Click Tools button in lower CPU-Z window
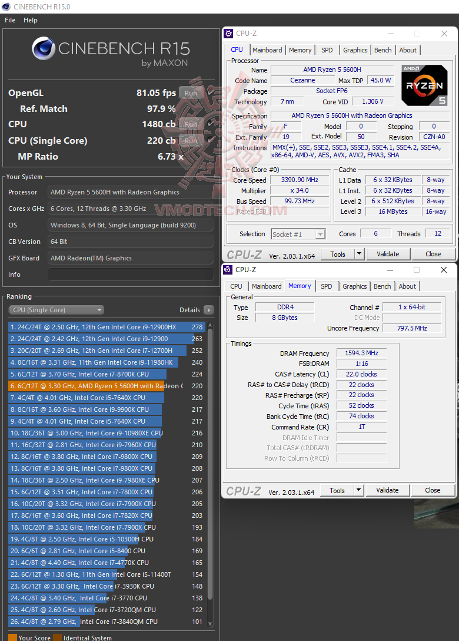459x641 pixels. pos(337,491)
